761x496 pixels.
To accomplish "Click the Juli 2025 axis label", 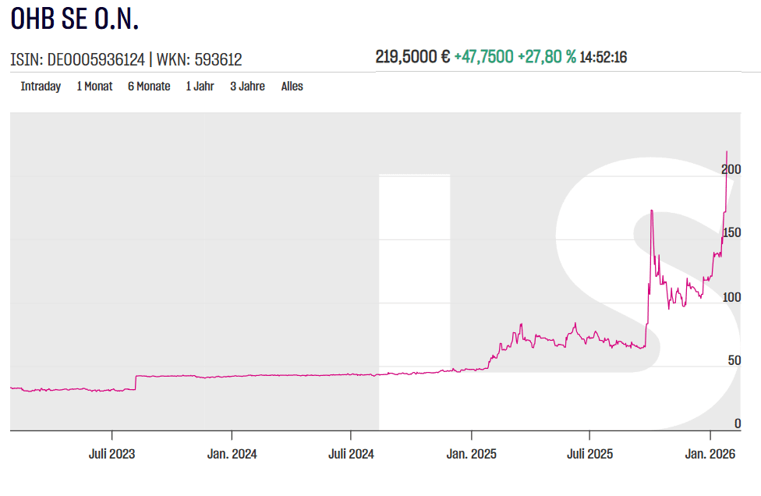I will [590, 454].
